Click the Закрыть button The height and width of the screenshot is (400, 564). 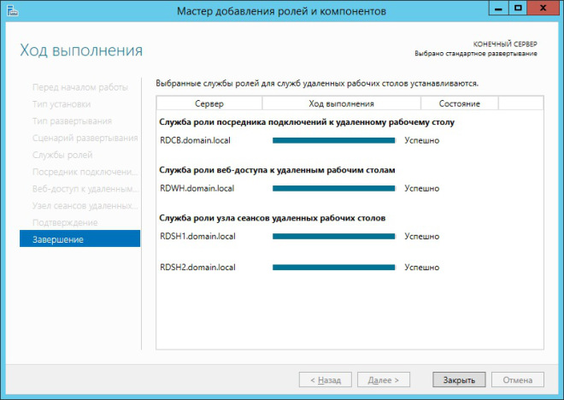click(459, 379)
